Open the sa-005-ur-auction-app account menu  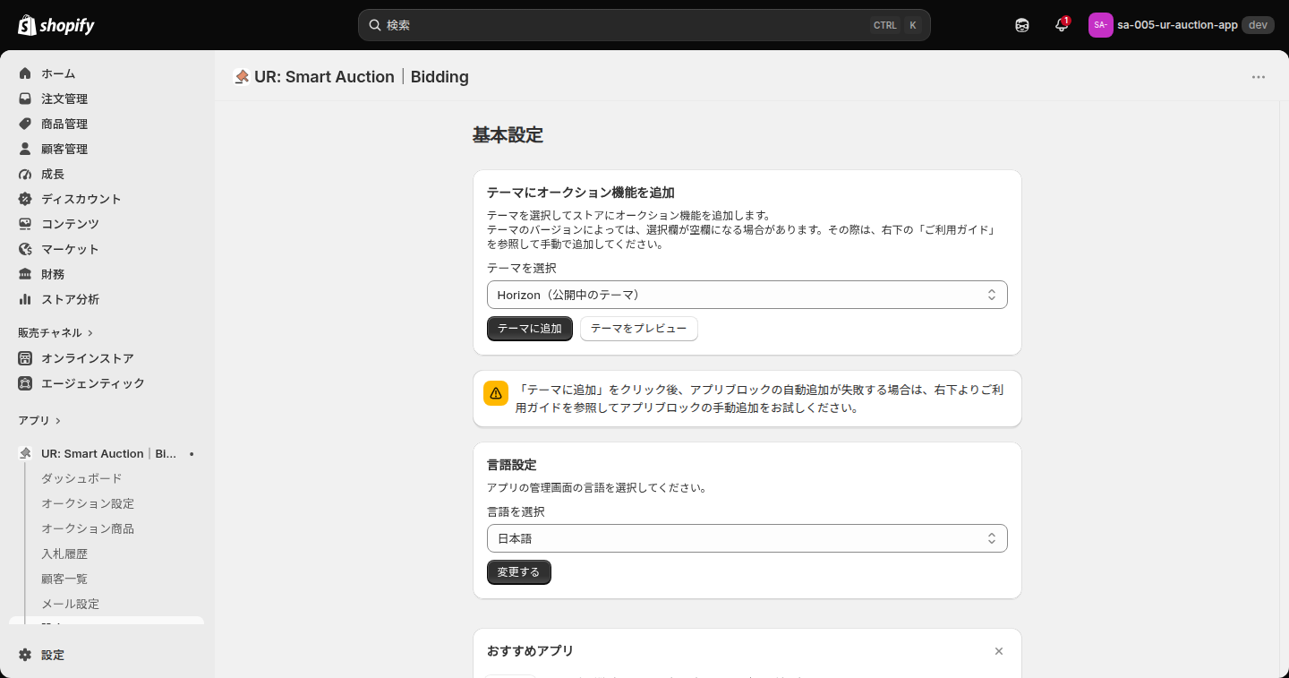click(x=1181, y=25)
